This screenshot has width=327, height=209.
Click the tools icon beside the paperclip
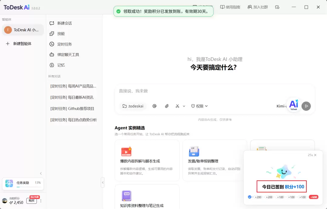[x=177, y=106]
